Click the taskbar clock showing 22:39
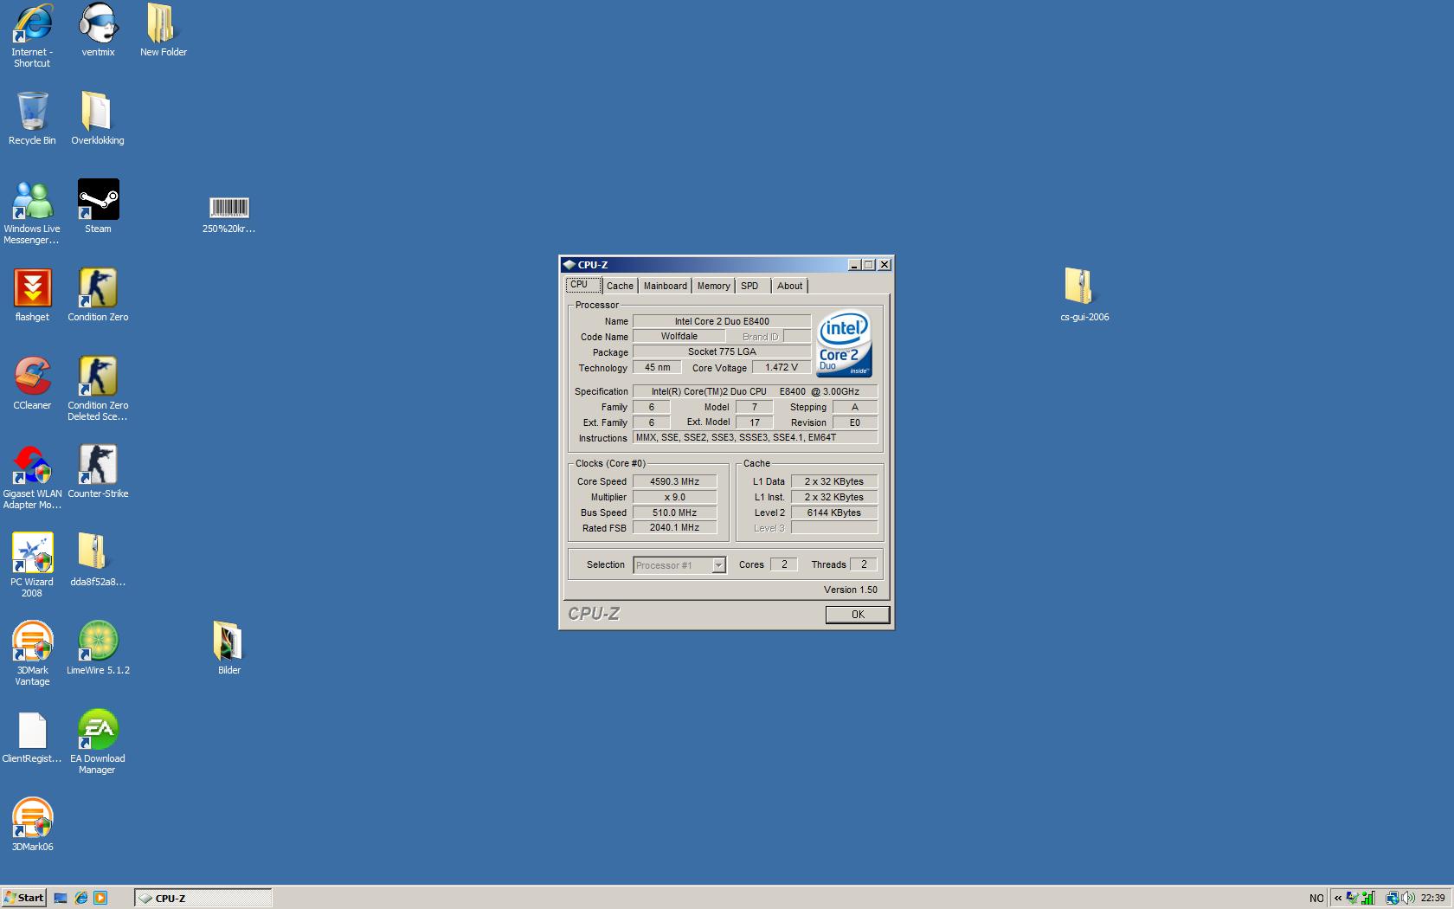Viewport: 1454px width, 909px height. tap(1432, 898)
